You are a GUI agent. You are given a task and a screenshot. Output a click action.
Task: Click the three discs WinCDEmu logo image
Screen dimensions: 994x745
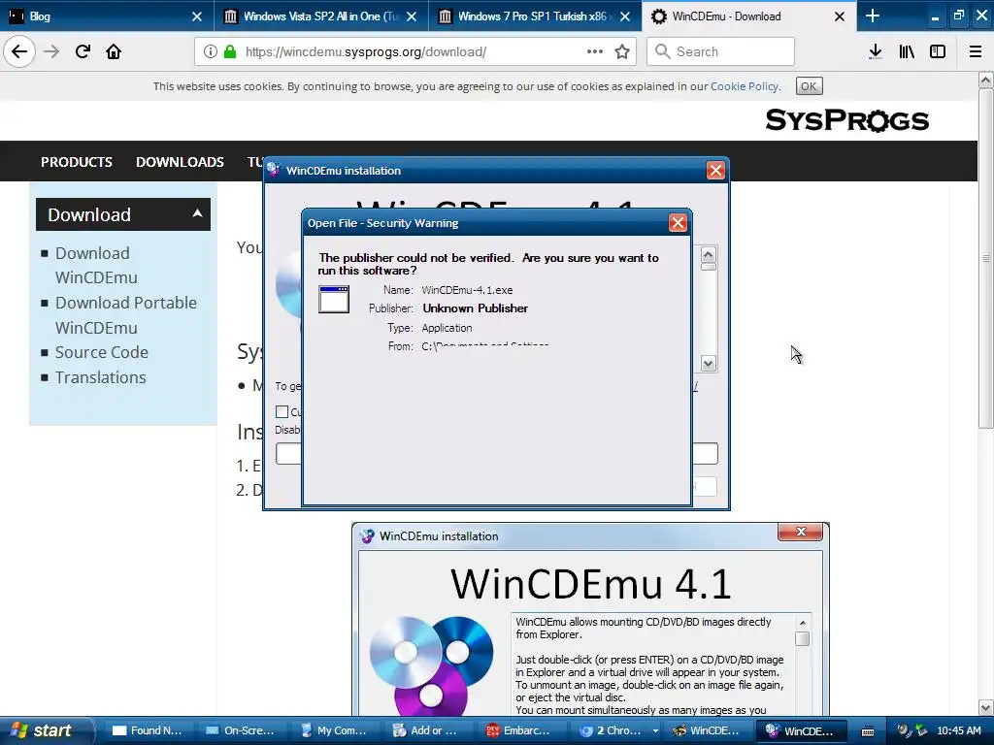point(431,665)
